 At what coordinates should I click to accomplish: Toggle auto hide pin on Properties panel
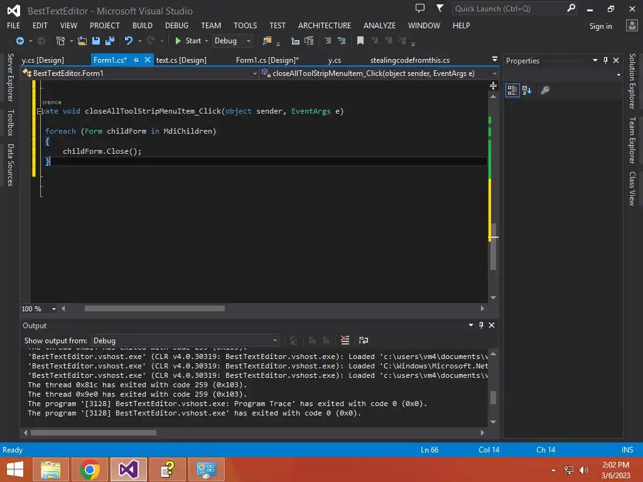pyautogui.click(x=605, y=60)
